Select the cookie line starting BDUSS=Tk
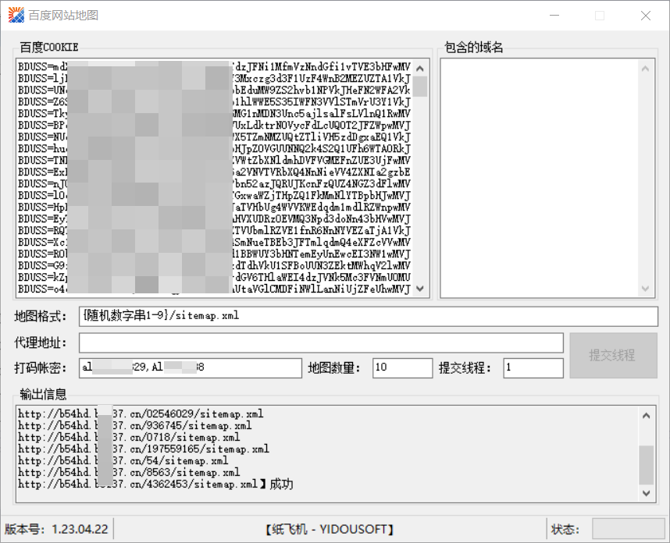This screenshot has width=670, height=543. coord(214,114)
